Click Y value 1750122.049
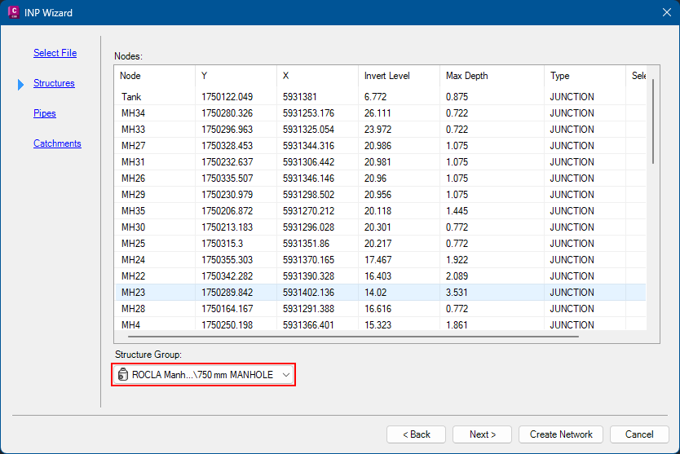This screenshot has height=454, width=680. 227,97
